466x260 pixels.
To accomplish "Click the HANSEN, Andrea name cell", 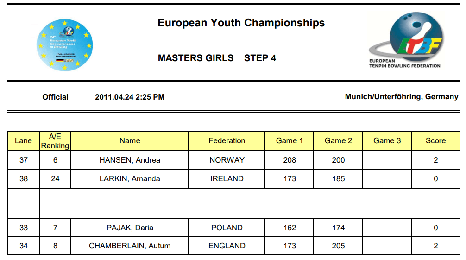I will tap(130, 160).
